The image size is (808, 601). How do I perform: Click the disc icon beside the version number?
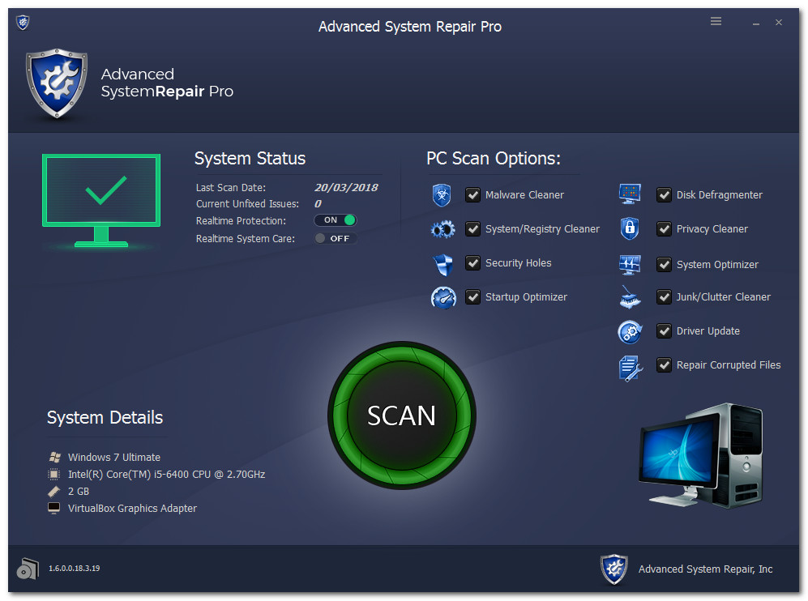[x=28, y=569]
